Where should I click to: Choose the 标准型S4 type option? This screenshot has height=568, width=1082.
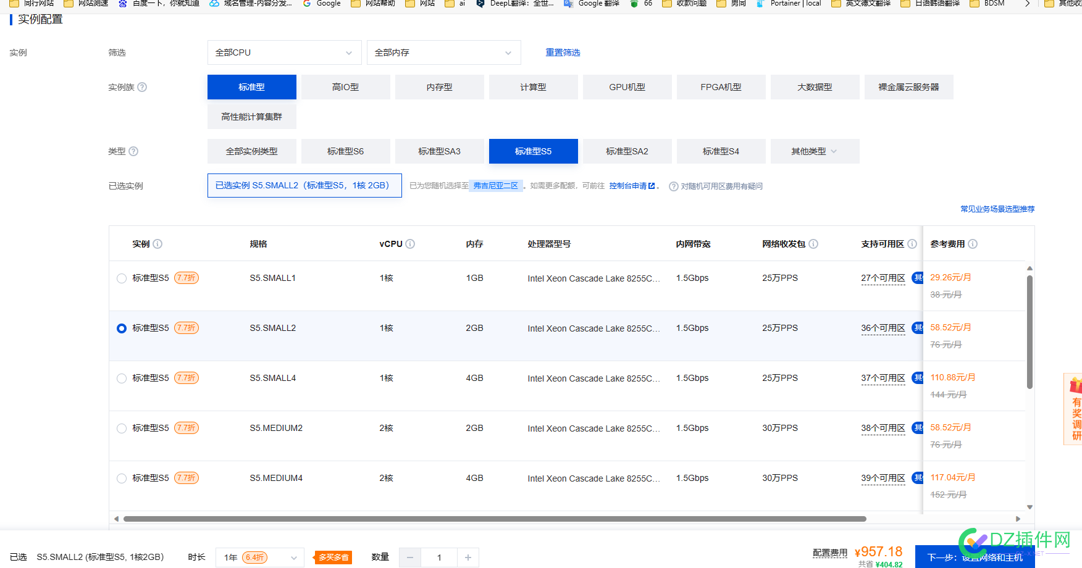tap(721, 151)
